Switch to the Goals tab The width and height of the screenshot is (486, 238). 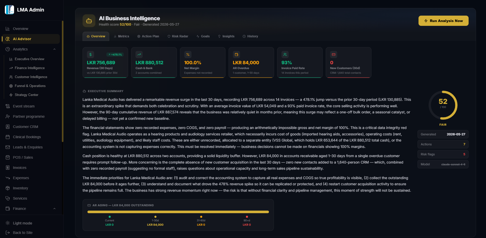pyautogui.click(x=203, y=36)
